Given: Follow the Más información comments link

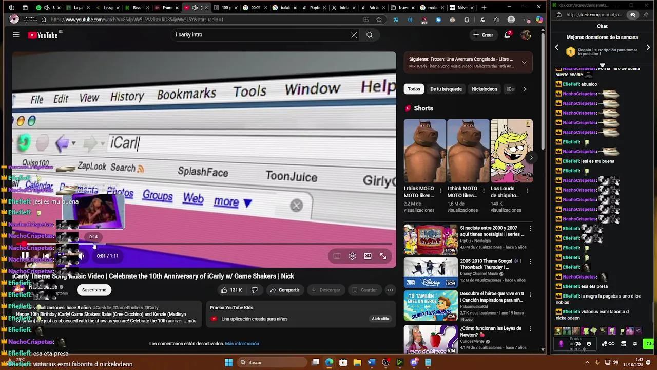Looking at the screenshot, I should 242,343.
